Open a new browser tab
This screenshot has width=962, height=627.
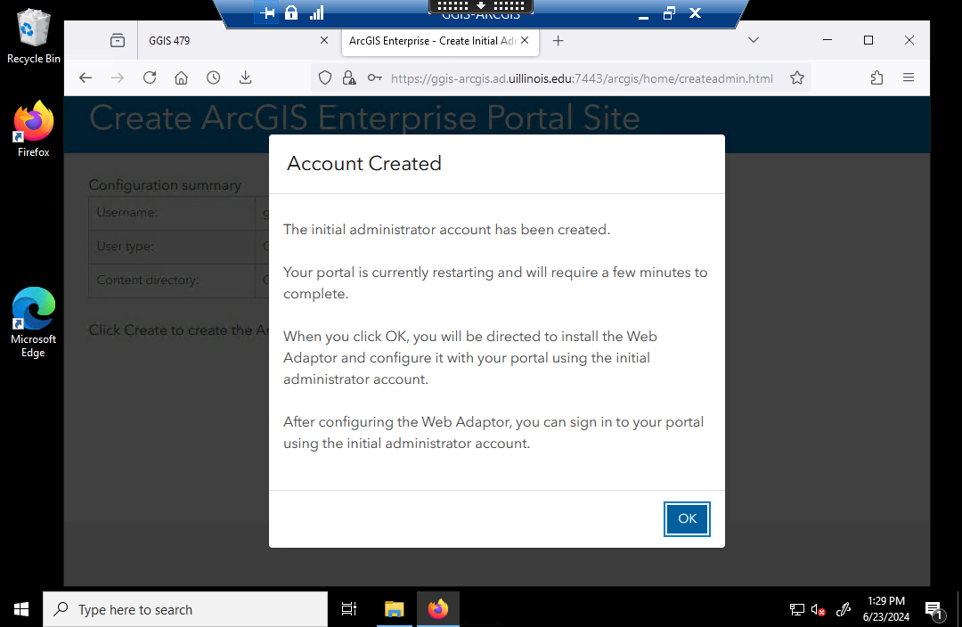(558, 41)
